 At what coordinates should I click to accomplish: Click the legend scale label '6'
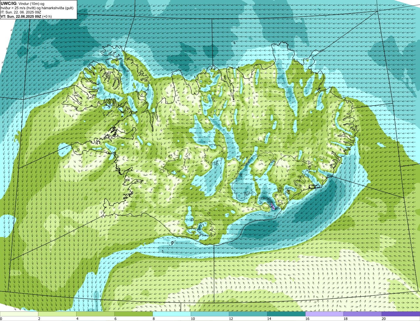[x=115, y=319]
